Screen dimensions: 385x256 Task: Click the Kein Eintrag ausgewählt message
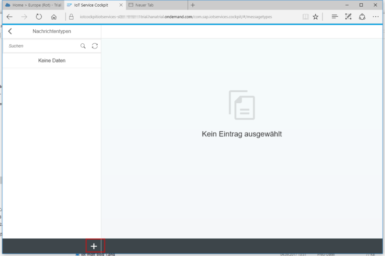tap(242, 134)
